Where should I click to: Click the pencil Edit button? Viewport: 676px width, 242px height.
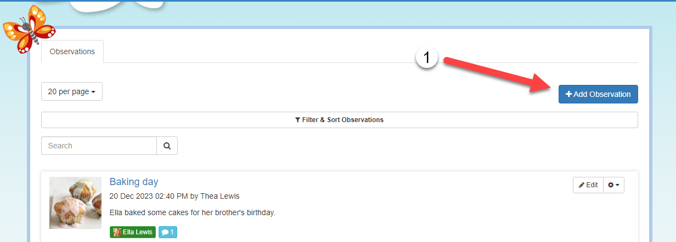[x=588, y=185]
